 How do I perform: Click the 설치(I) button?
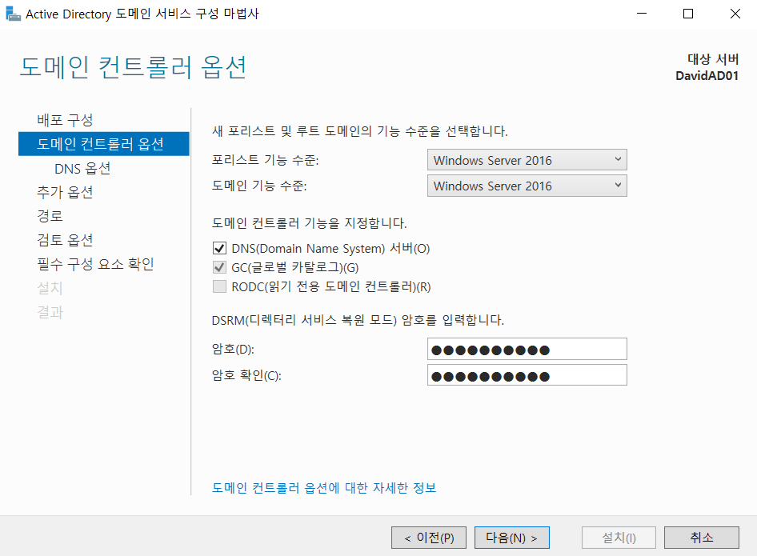point(619,538)
